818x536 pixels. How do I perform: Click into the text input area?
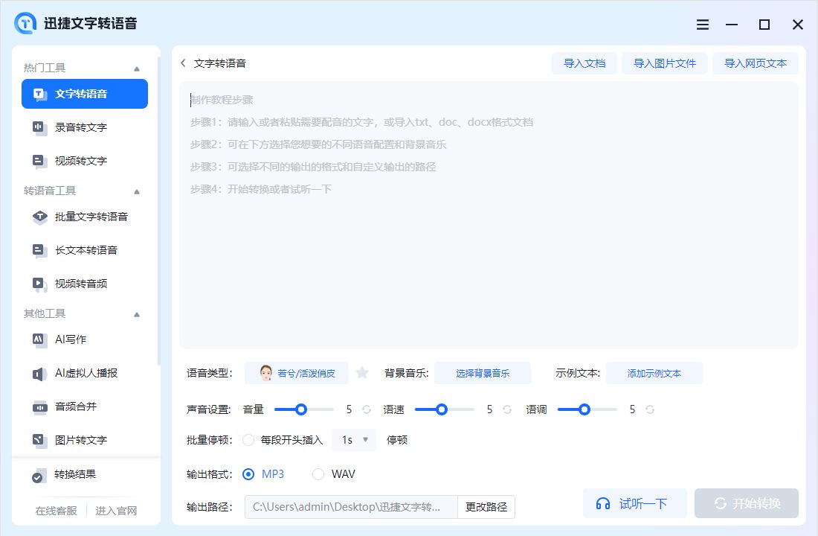coord(489,215)
